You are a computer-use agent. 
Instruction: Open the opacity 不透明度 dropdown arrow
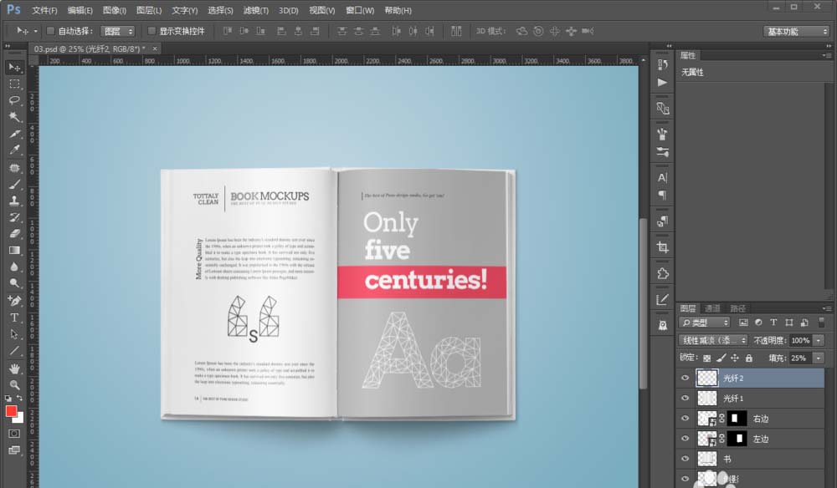pyautogui.click(x=818, y=341)
